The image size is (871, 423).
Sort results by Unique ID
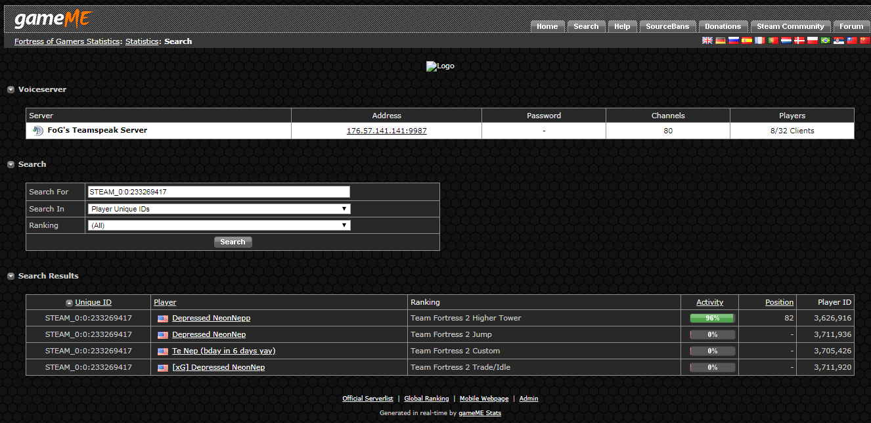click(93, 302)
